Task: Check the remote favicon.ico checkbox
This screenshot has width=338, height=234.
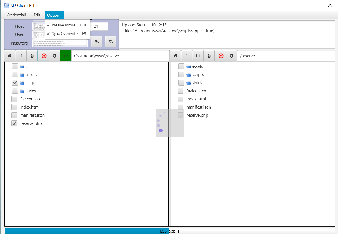Action: tap(181, 91)
